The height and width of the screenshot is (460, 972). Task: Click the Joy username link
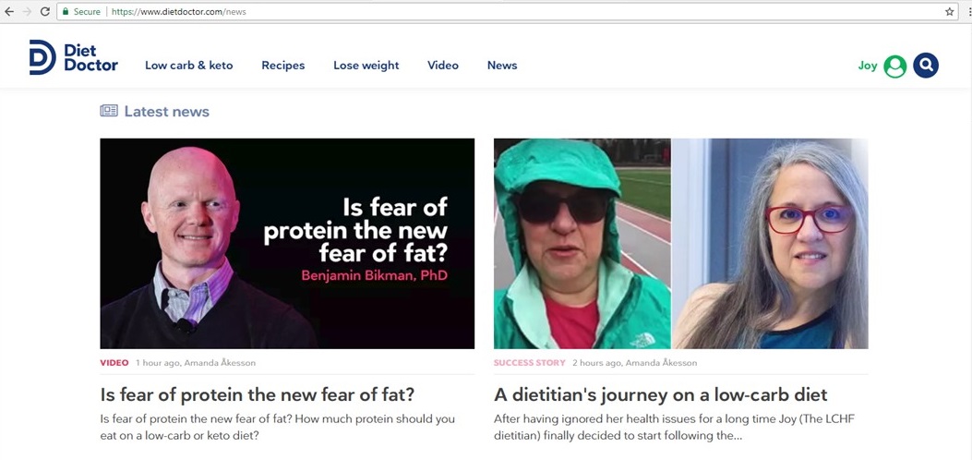coord(868,66)
